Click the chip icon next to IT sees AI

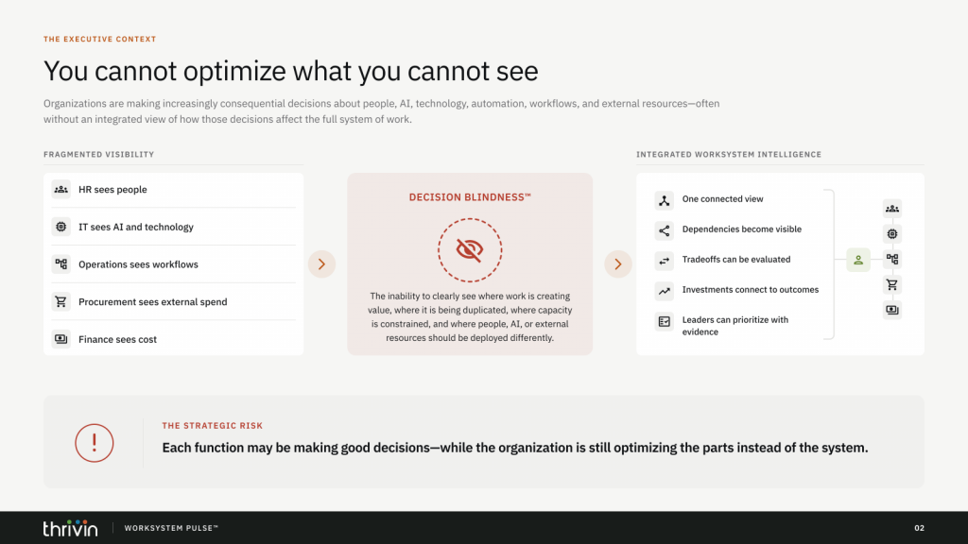60,227
